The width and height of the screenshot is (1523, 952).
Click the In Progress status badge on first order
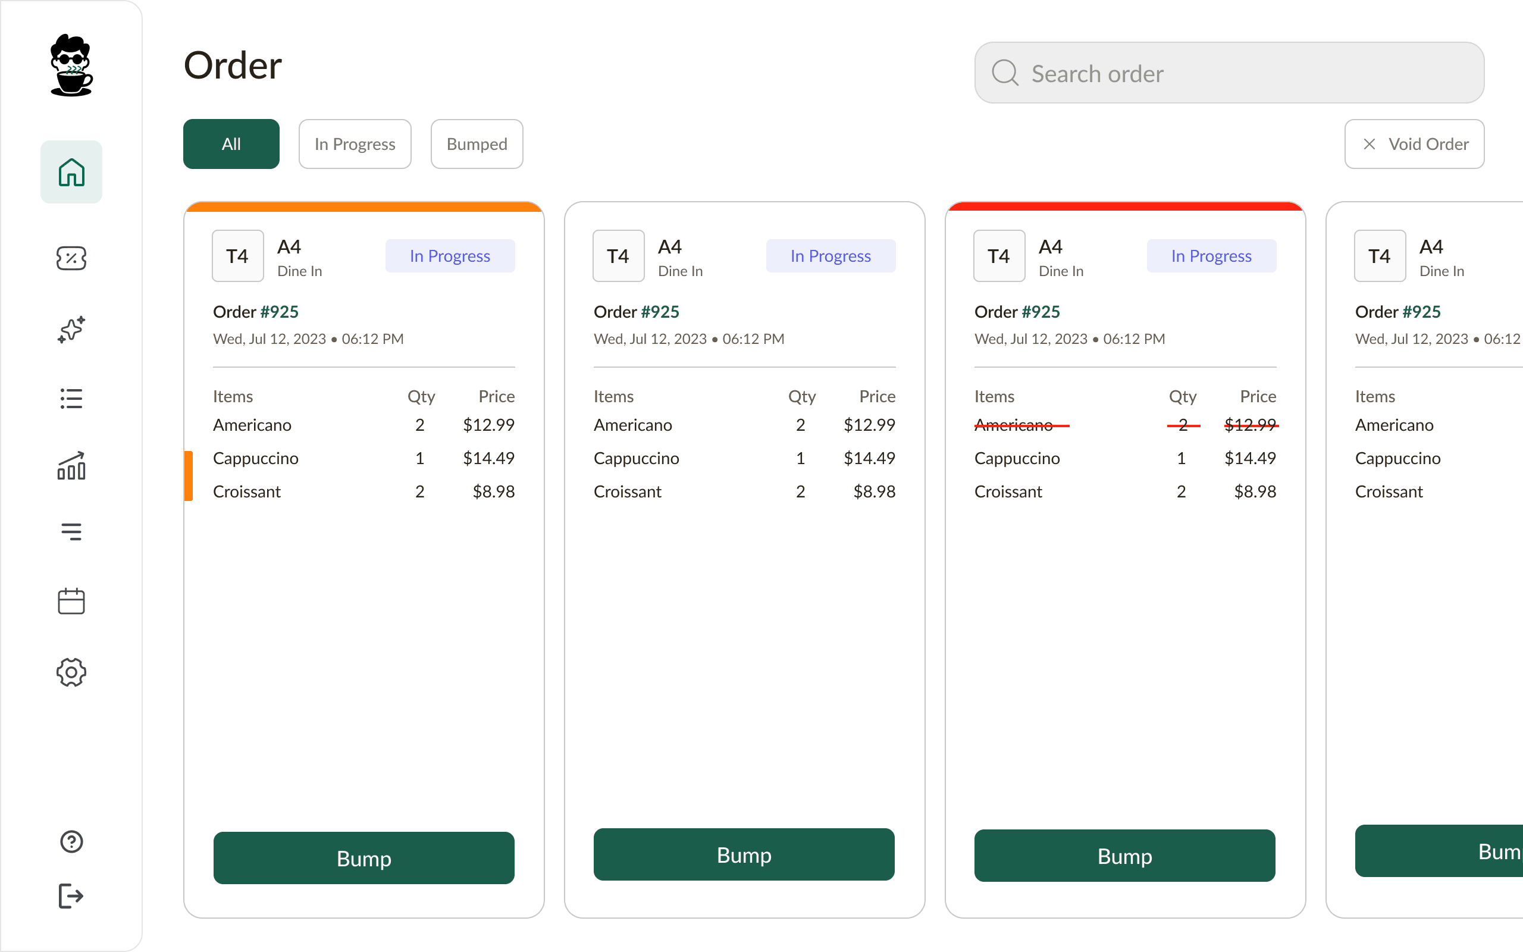450,256
